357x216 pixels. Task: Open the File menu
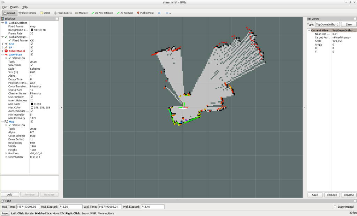click(5, 7)
